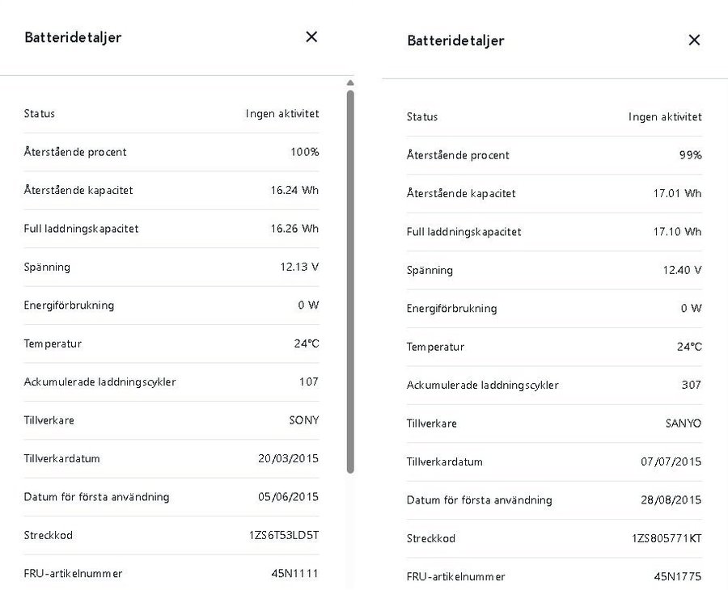Select the 16.26 Wh full charge capacity

[294, 229]
